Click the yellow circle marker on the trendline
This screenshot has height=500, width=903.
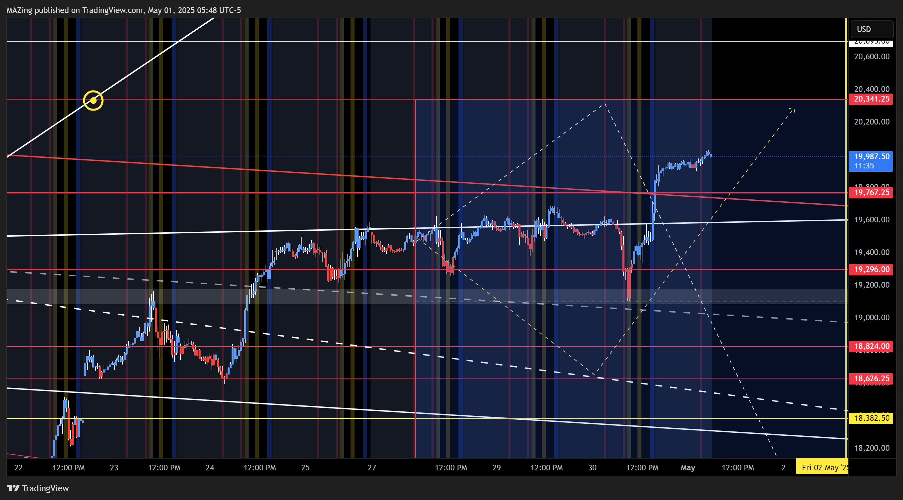[x=93, y=101]
